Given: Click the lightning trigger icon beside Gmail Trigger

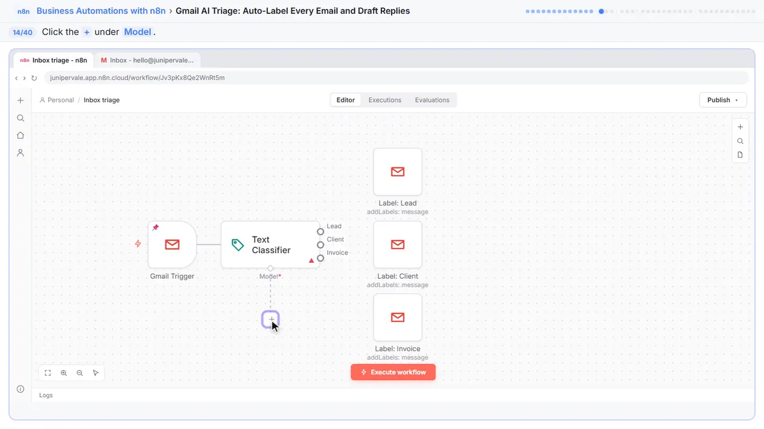Looking at the screenshot, I should (138, 244).
